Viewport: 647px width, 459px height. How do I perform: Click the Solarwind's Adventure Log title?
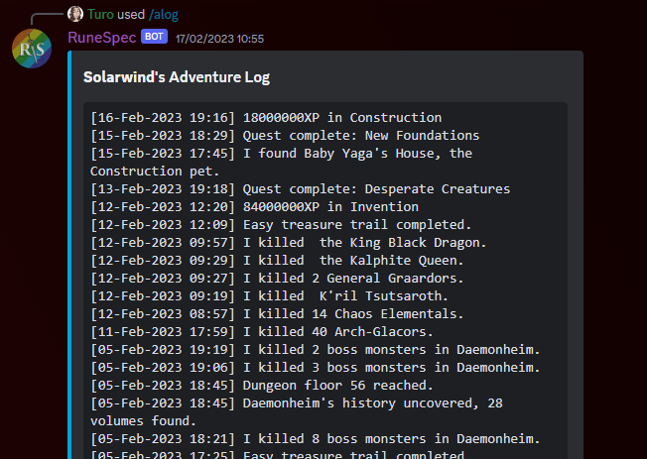[x=177, y=77]
